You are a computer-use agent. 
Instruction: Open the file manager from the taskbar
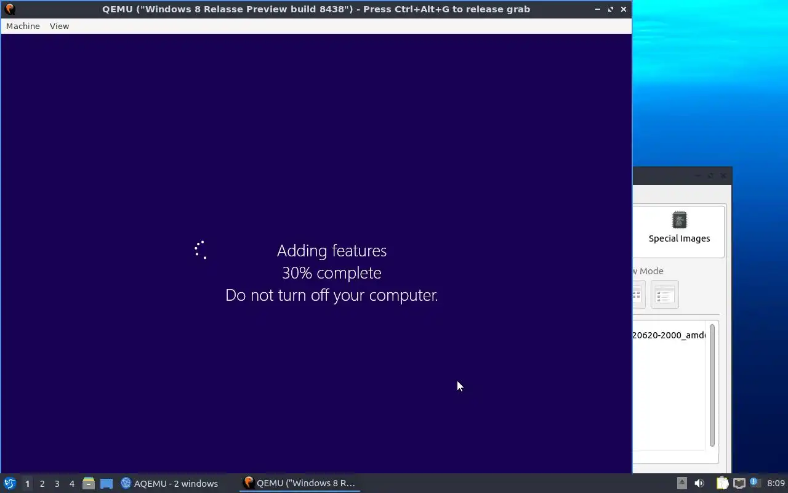click(x=89, y=484)
